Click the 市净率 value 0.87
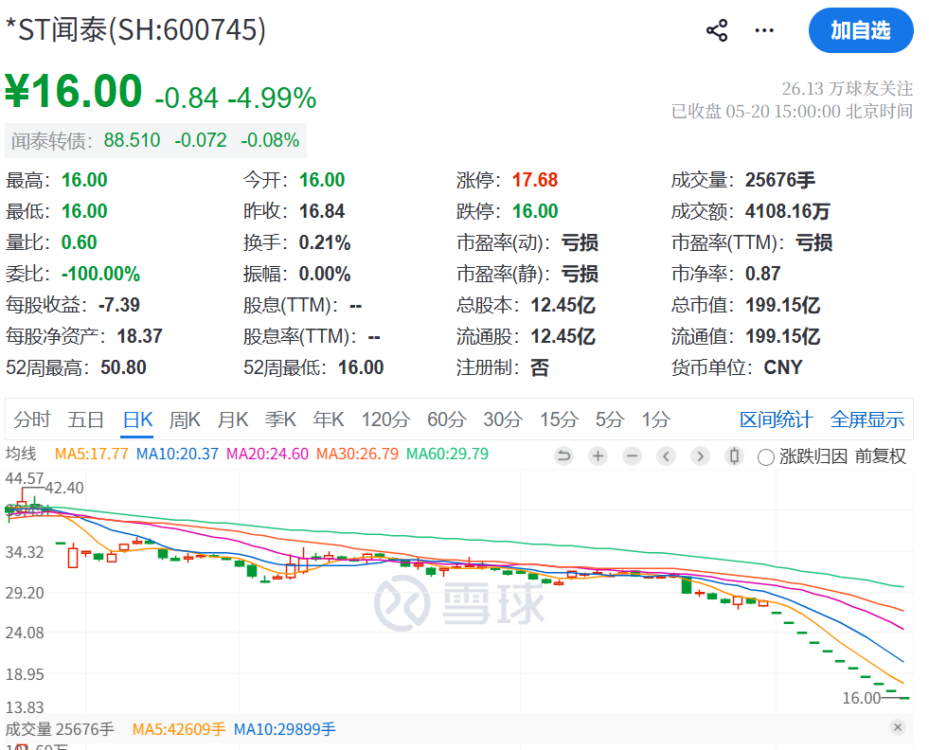 tap(762, 274)
